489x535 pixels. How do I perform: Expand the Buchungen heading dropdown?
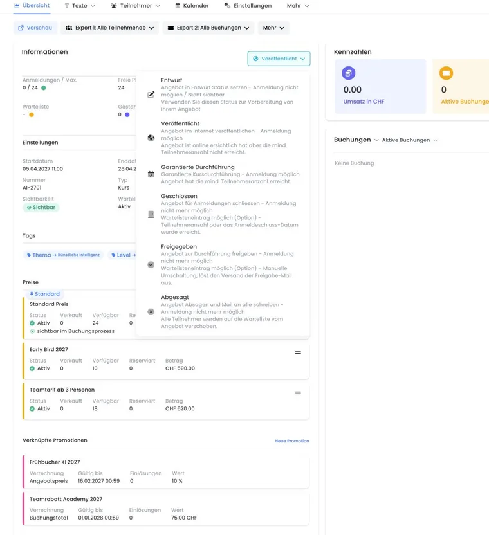coord(356,140)
